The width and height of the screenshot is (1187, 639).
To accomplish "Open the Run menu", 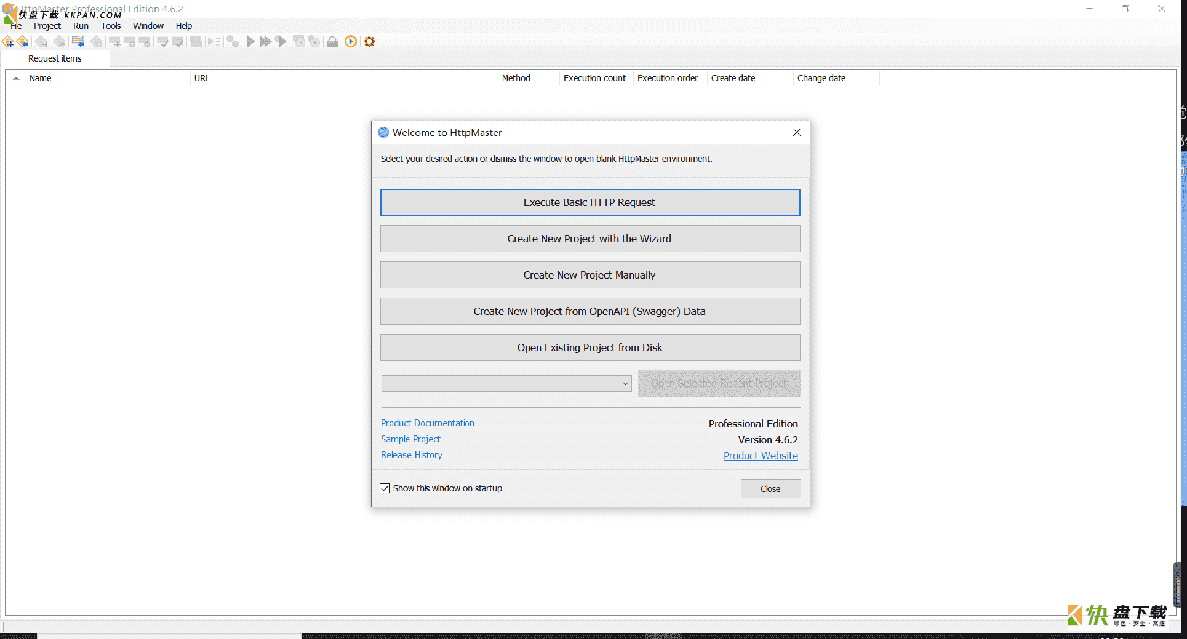I will (x=81, y=26).
